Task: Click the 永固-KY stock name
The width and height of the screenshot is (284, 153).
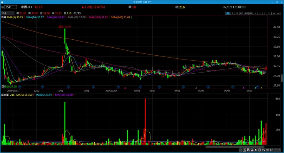Action: 26,7
